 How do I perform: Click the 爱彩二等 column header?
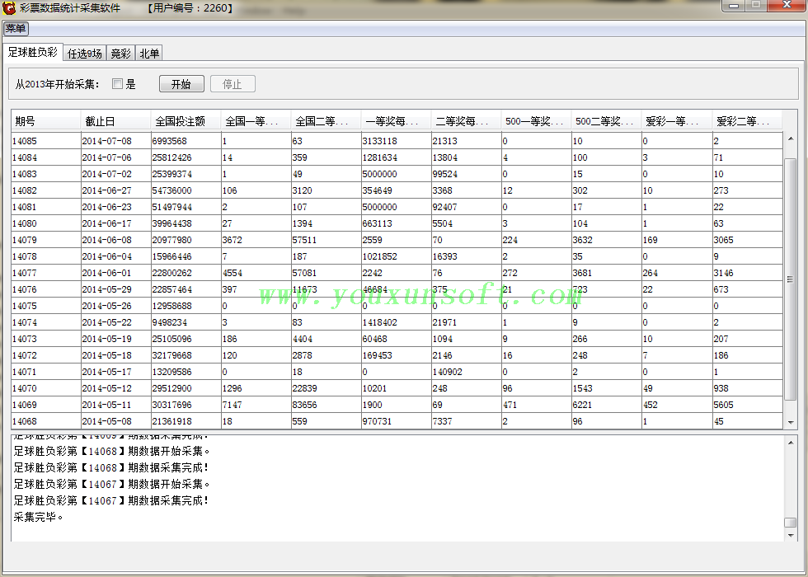pyautogui.click(x=747, y=121)
